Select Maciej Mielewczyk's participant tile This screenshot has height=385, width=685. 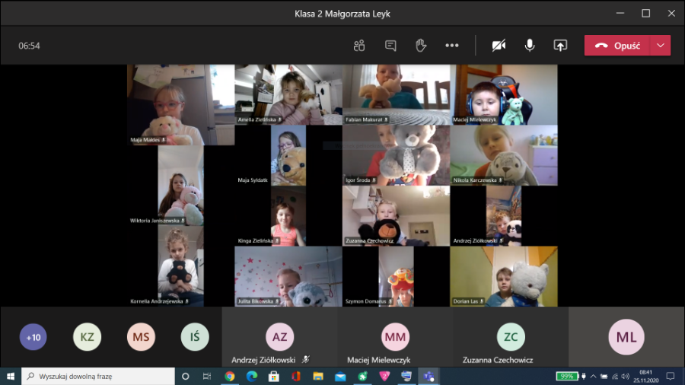[x=395, y=337]
